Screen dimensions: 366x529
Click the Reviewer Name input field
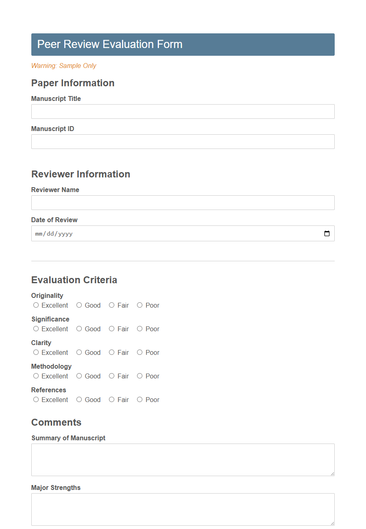(x=183, y=202)
